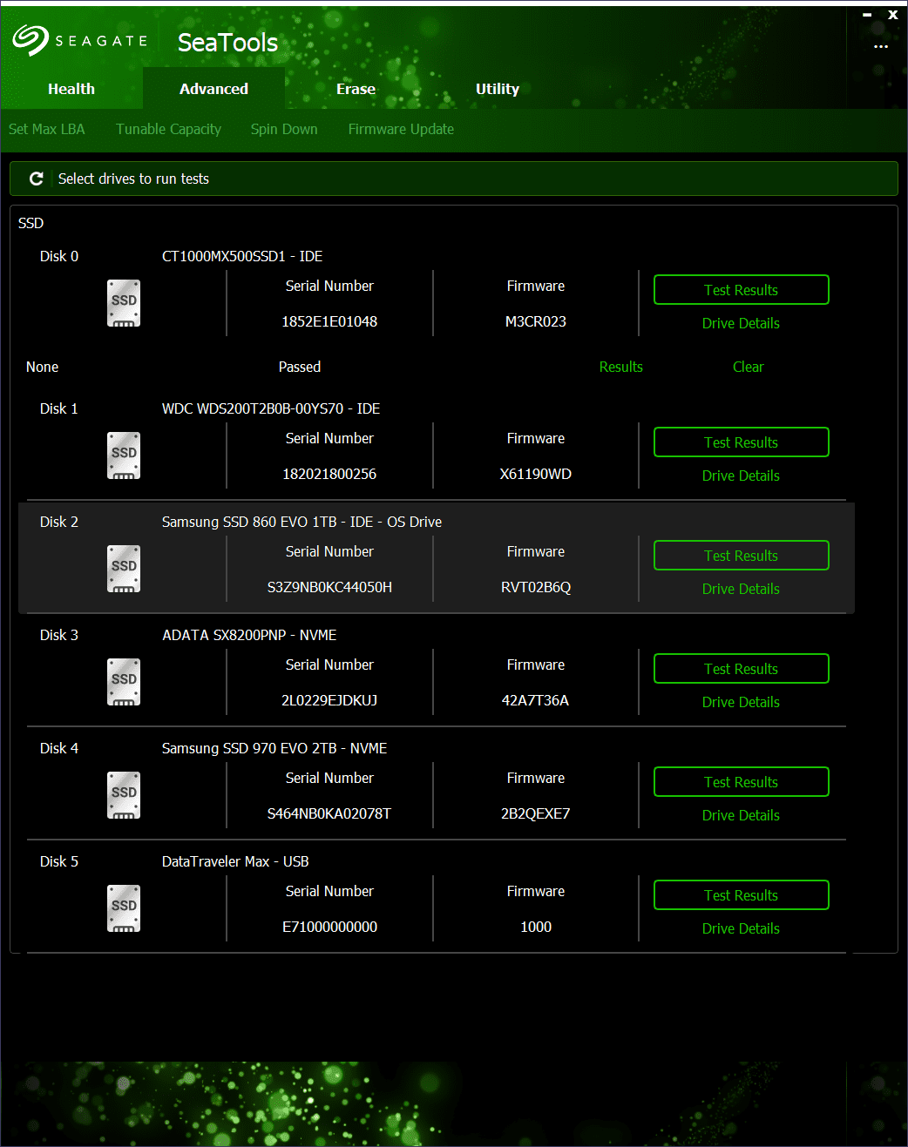
Task: Select the SSD icon for Disk 5
Action: pos(124,908)
